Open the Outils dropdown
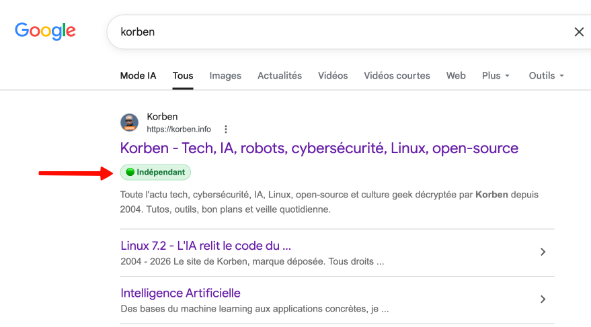Viewport: 591px width, 327px height. (546, 76)
